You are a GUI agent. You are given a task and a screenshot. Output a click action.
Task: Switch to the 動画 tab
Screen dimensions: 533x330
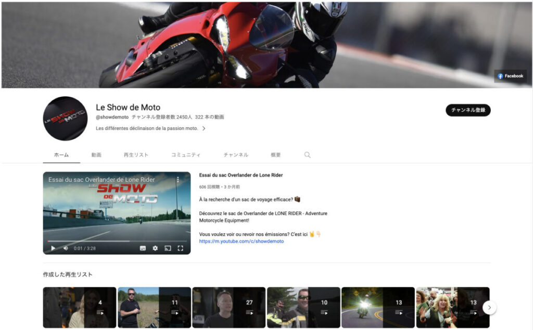(96, 155)
